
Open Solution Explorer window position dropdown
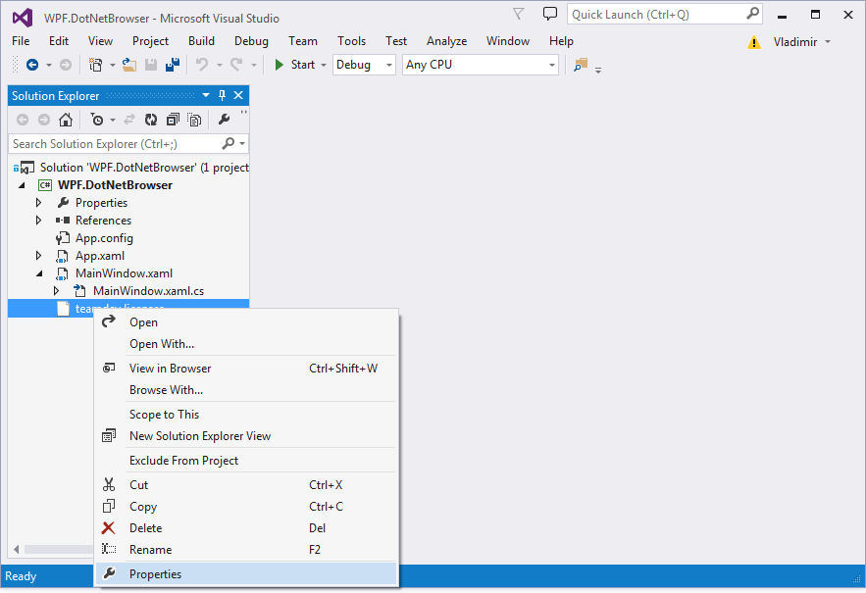pos(206,95)
